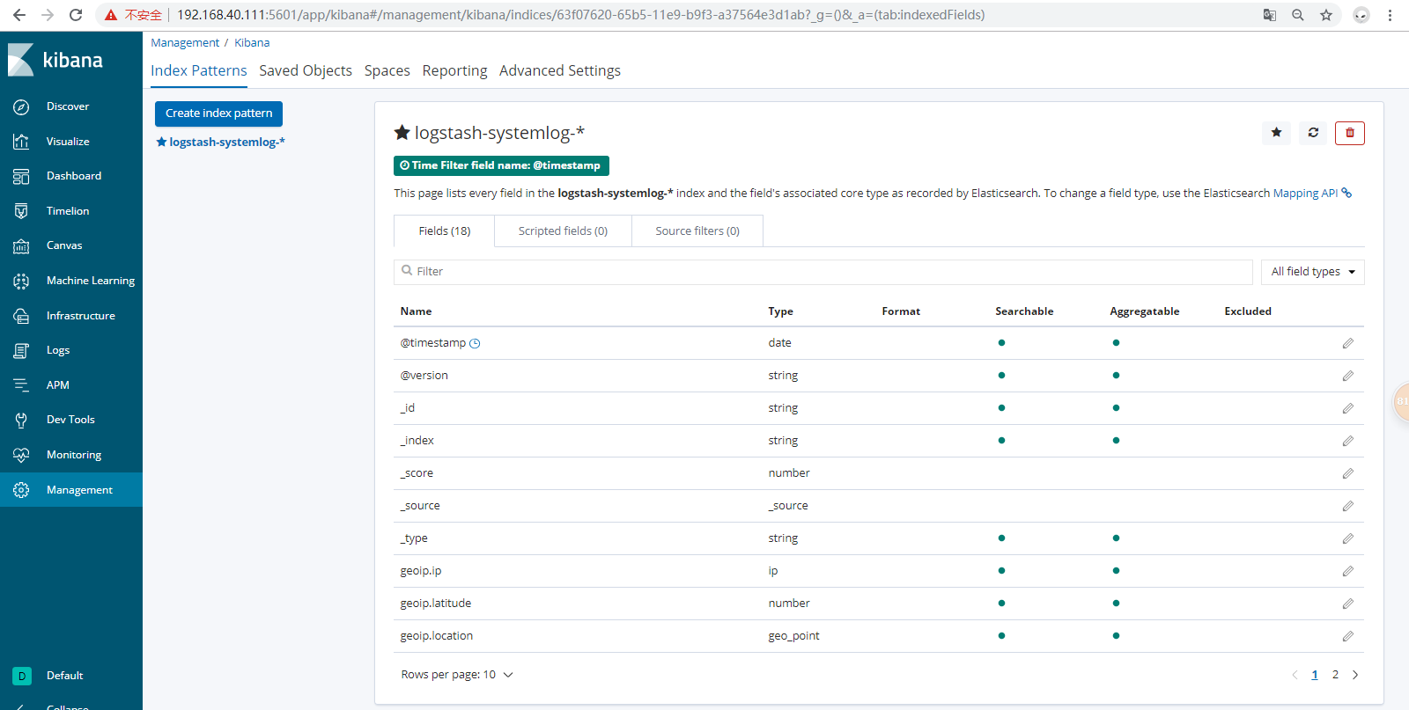Set index pattern as default star button
Screen dimensions: 1409x710
tap(1276, 133)
